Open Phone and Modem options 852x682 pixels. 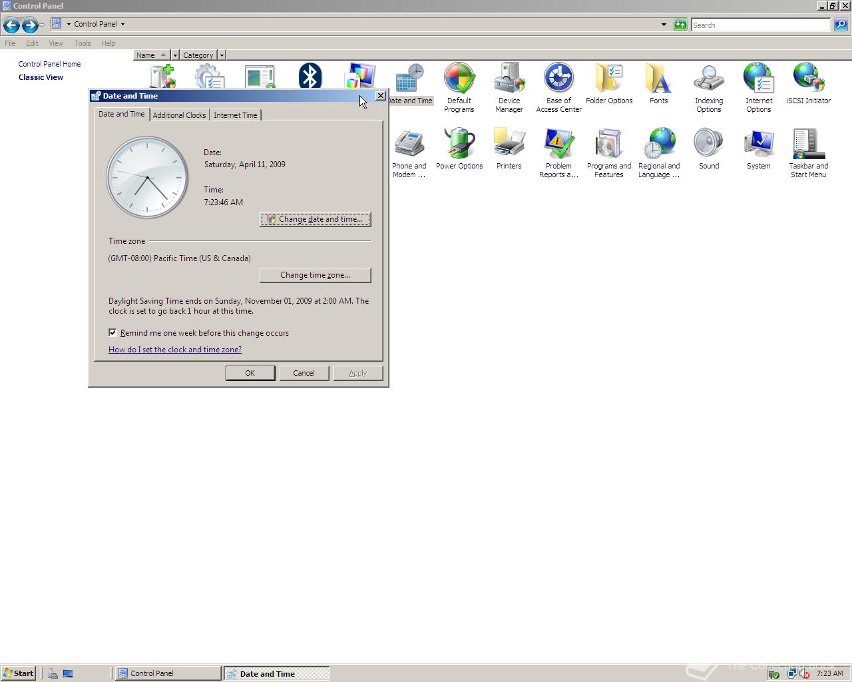click(x=409, y=153)
